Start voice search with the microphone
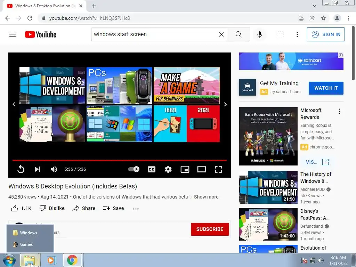The width and height of the screenshot is (356, 267). click(x=259, y=34)
